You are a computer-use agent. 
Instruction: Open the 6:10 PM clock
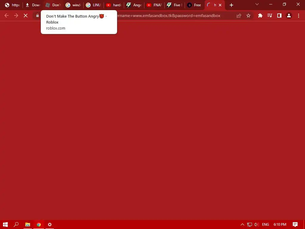click(x=280, y=225)
